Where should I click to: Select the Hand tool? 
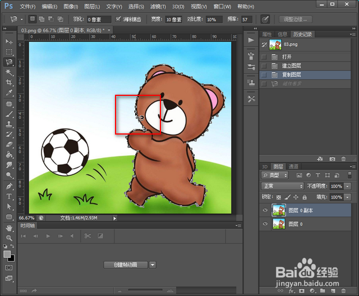tap(9, 228)
